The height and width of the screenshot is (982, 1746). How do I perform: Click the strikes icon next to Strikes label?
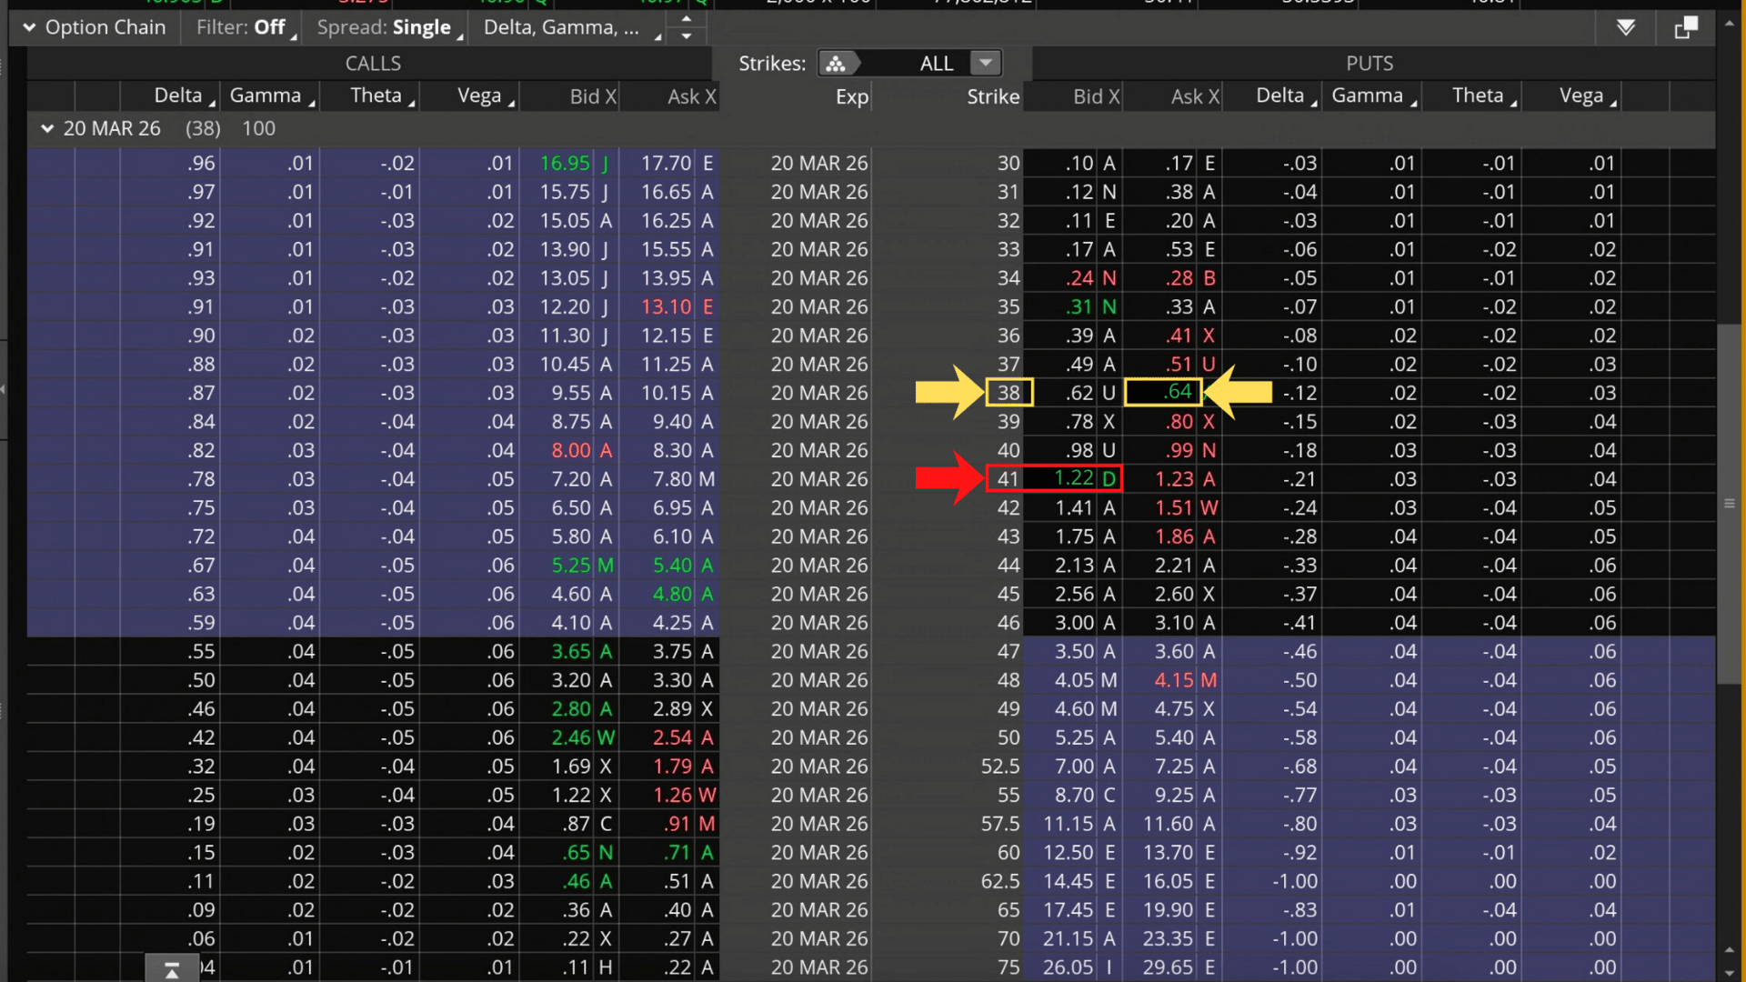(836, 64)
